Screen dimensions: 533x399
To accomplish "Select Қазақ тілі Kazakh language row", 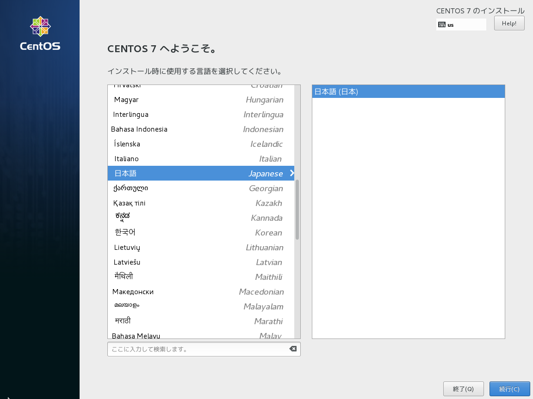I will pos(201,203).
